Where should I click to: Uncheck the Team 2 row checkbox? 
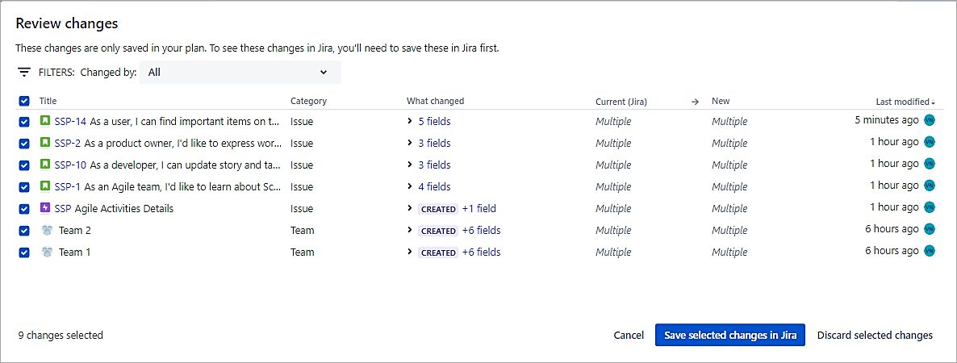pos(23,230)
